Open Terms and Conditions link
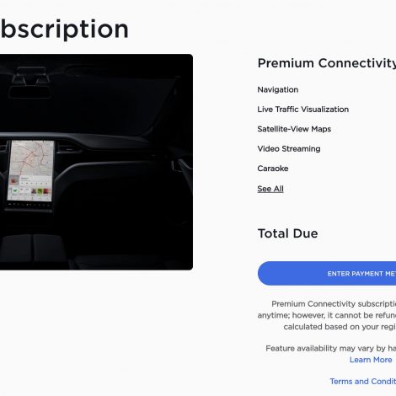396x396 pixels. point(363,381)
